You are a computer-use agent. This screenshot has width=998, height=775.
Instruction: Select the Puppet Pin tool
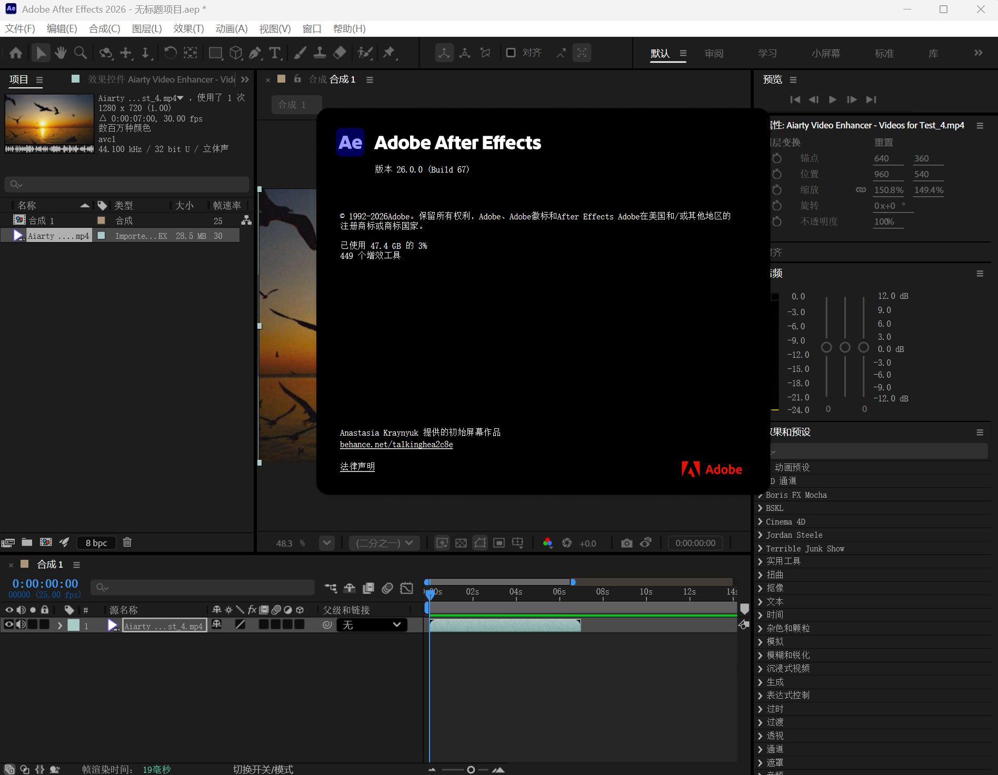click(389, 53)
